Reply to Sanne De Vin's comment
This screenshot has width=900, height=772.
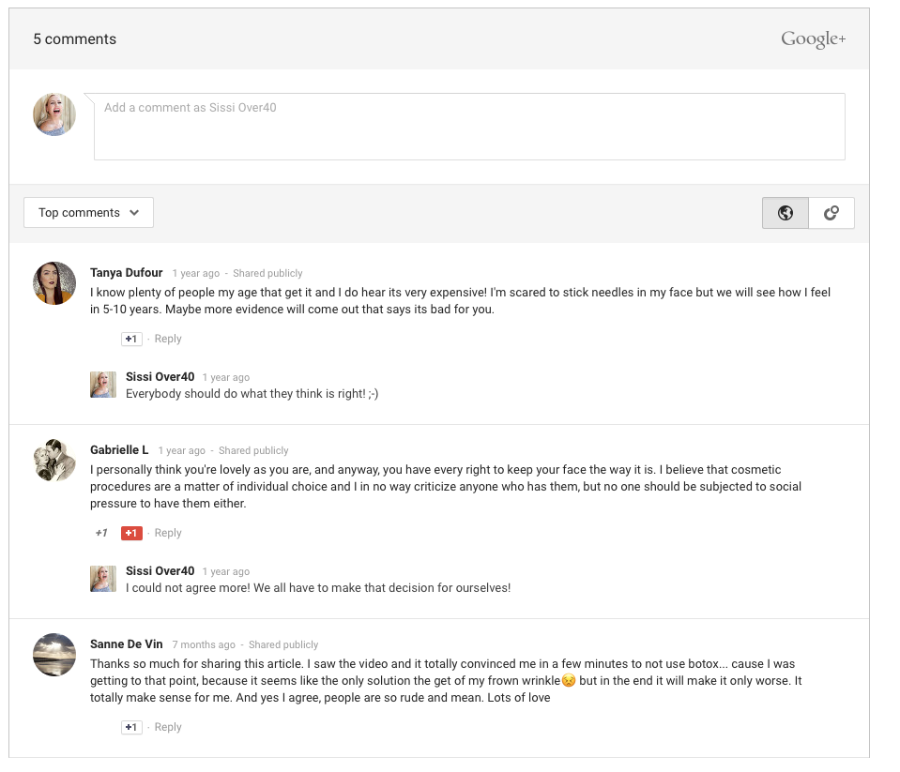pos(168,727)
